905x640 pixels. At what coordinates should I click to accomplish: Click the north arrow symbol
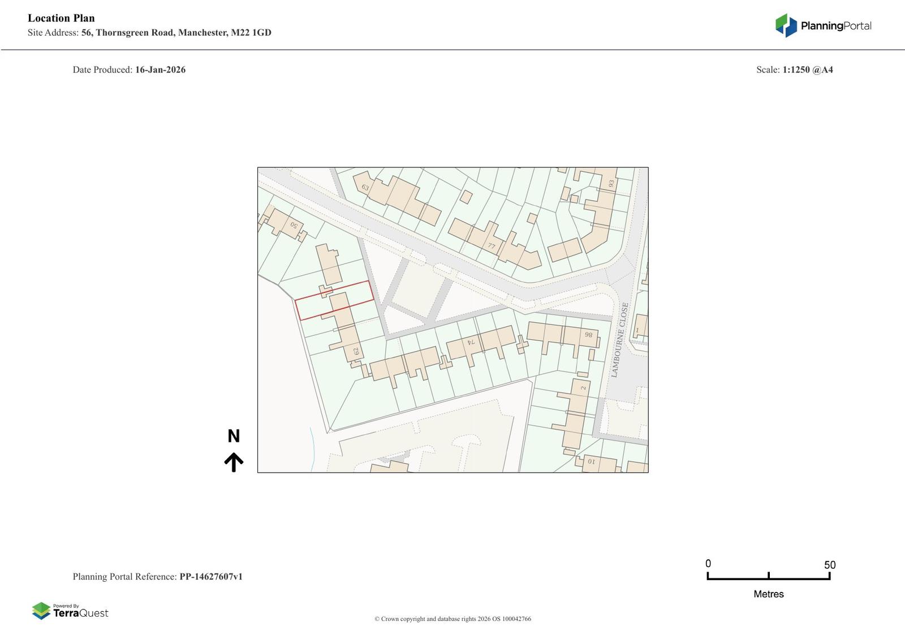coord(234,462)
